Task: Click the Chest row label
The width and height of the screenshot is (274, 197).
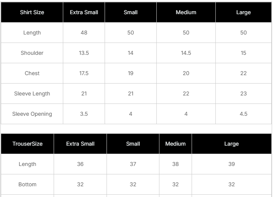Action: pyautogui.click(x=32, y=73)
